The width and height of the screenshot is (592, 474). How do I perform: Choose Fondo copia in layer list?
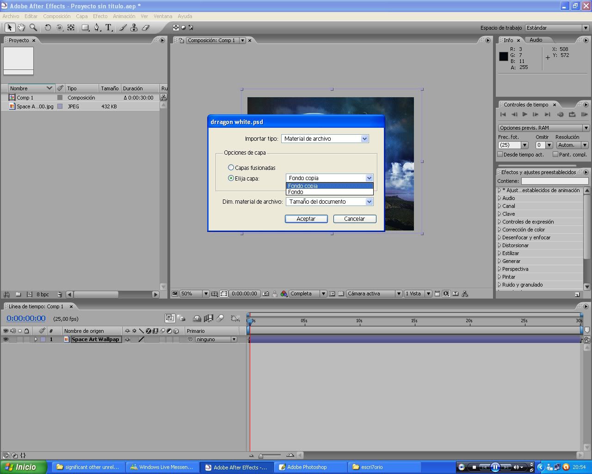[329, 186]
